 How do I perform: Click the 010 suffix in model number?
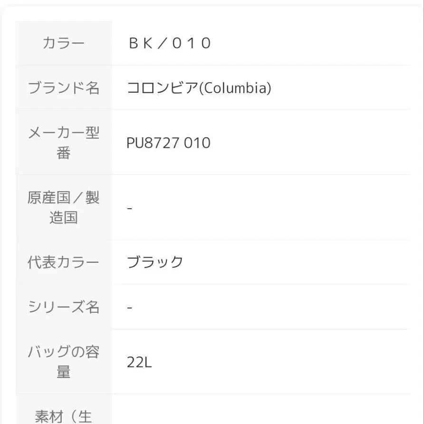coord(197,143)
